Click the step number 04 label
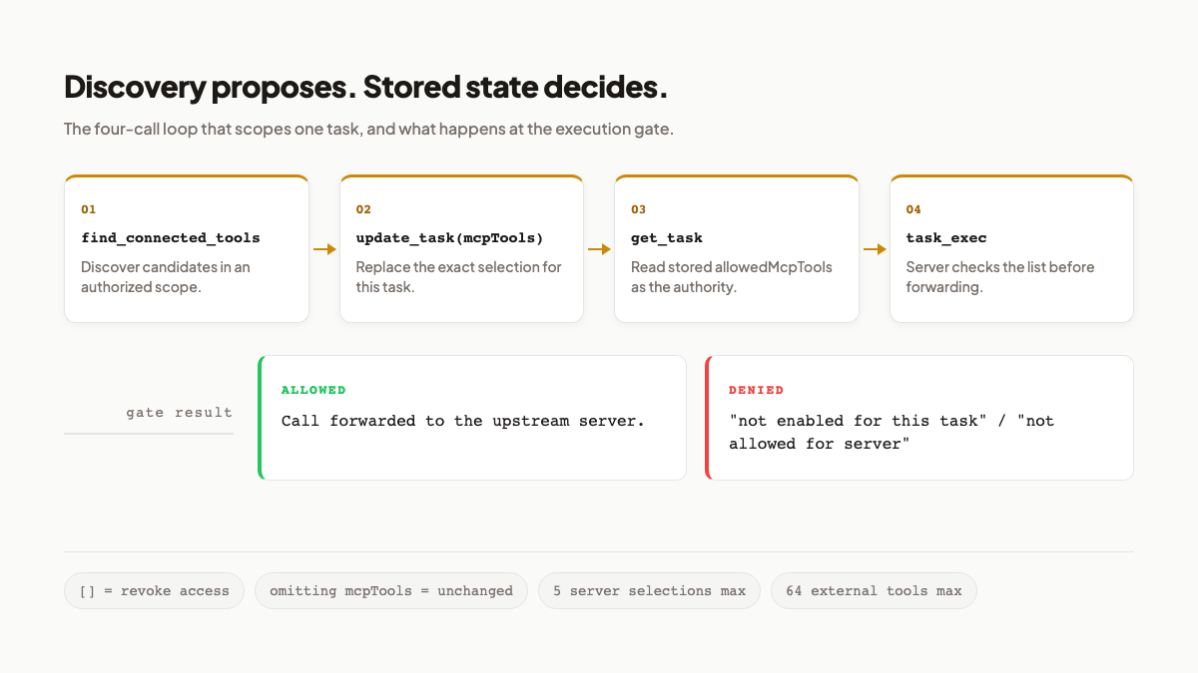The height and width of the screenshot is (673, 1198). click(x=913, y=209)
